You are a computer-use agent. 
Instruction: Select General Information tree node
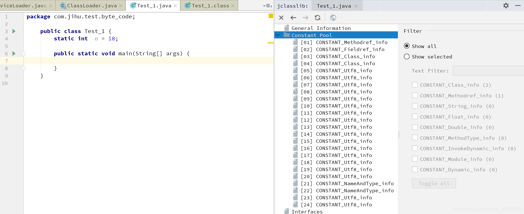(321, 28)
